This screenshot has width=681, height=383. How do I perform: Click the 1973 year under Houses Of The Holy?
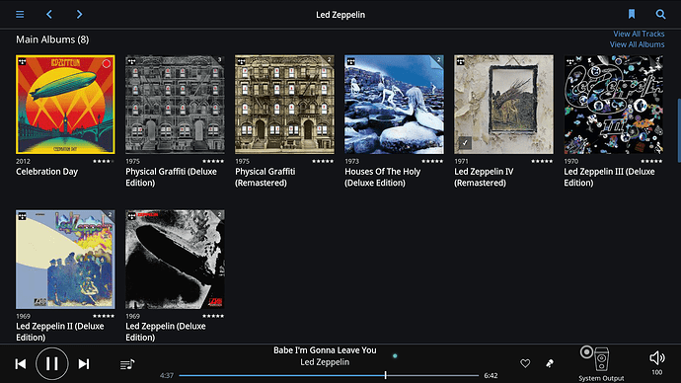point(351,161)
